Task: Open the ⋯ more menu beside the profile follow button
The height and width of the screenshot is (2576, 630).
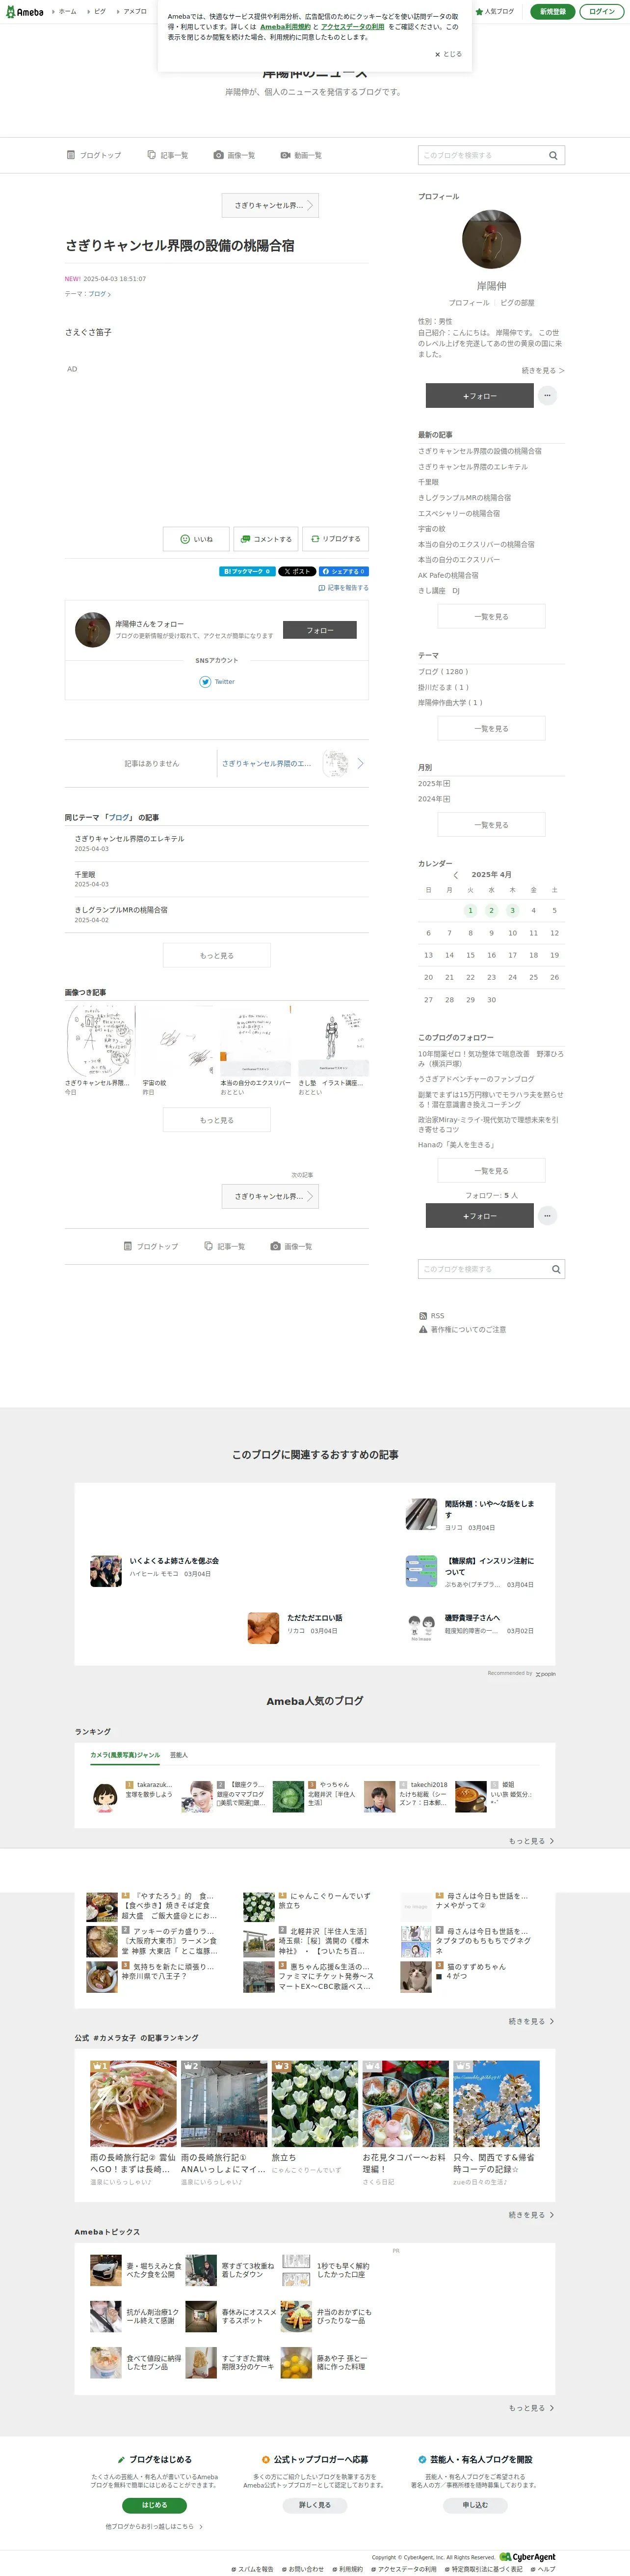Action: [547, 396]
